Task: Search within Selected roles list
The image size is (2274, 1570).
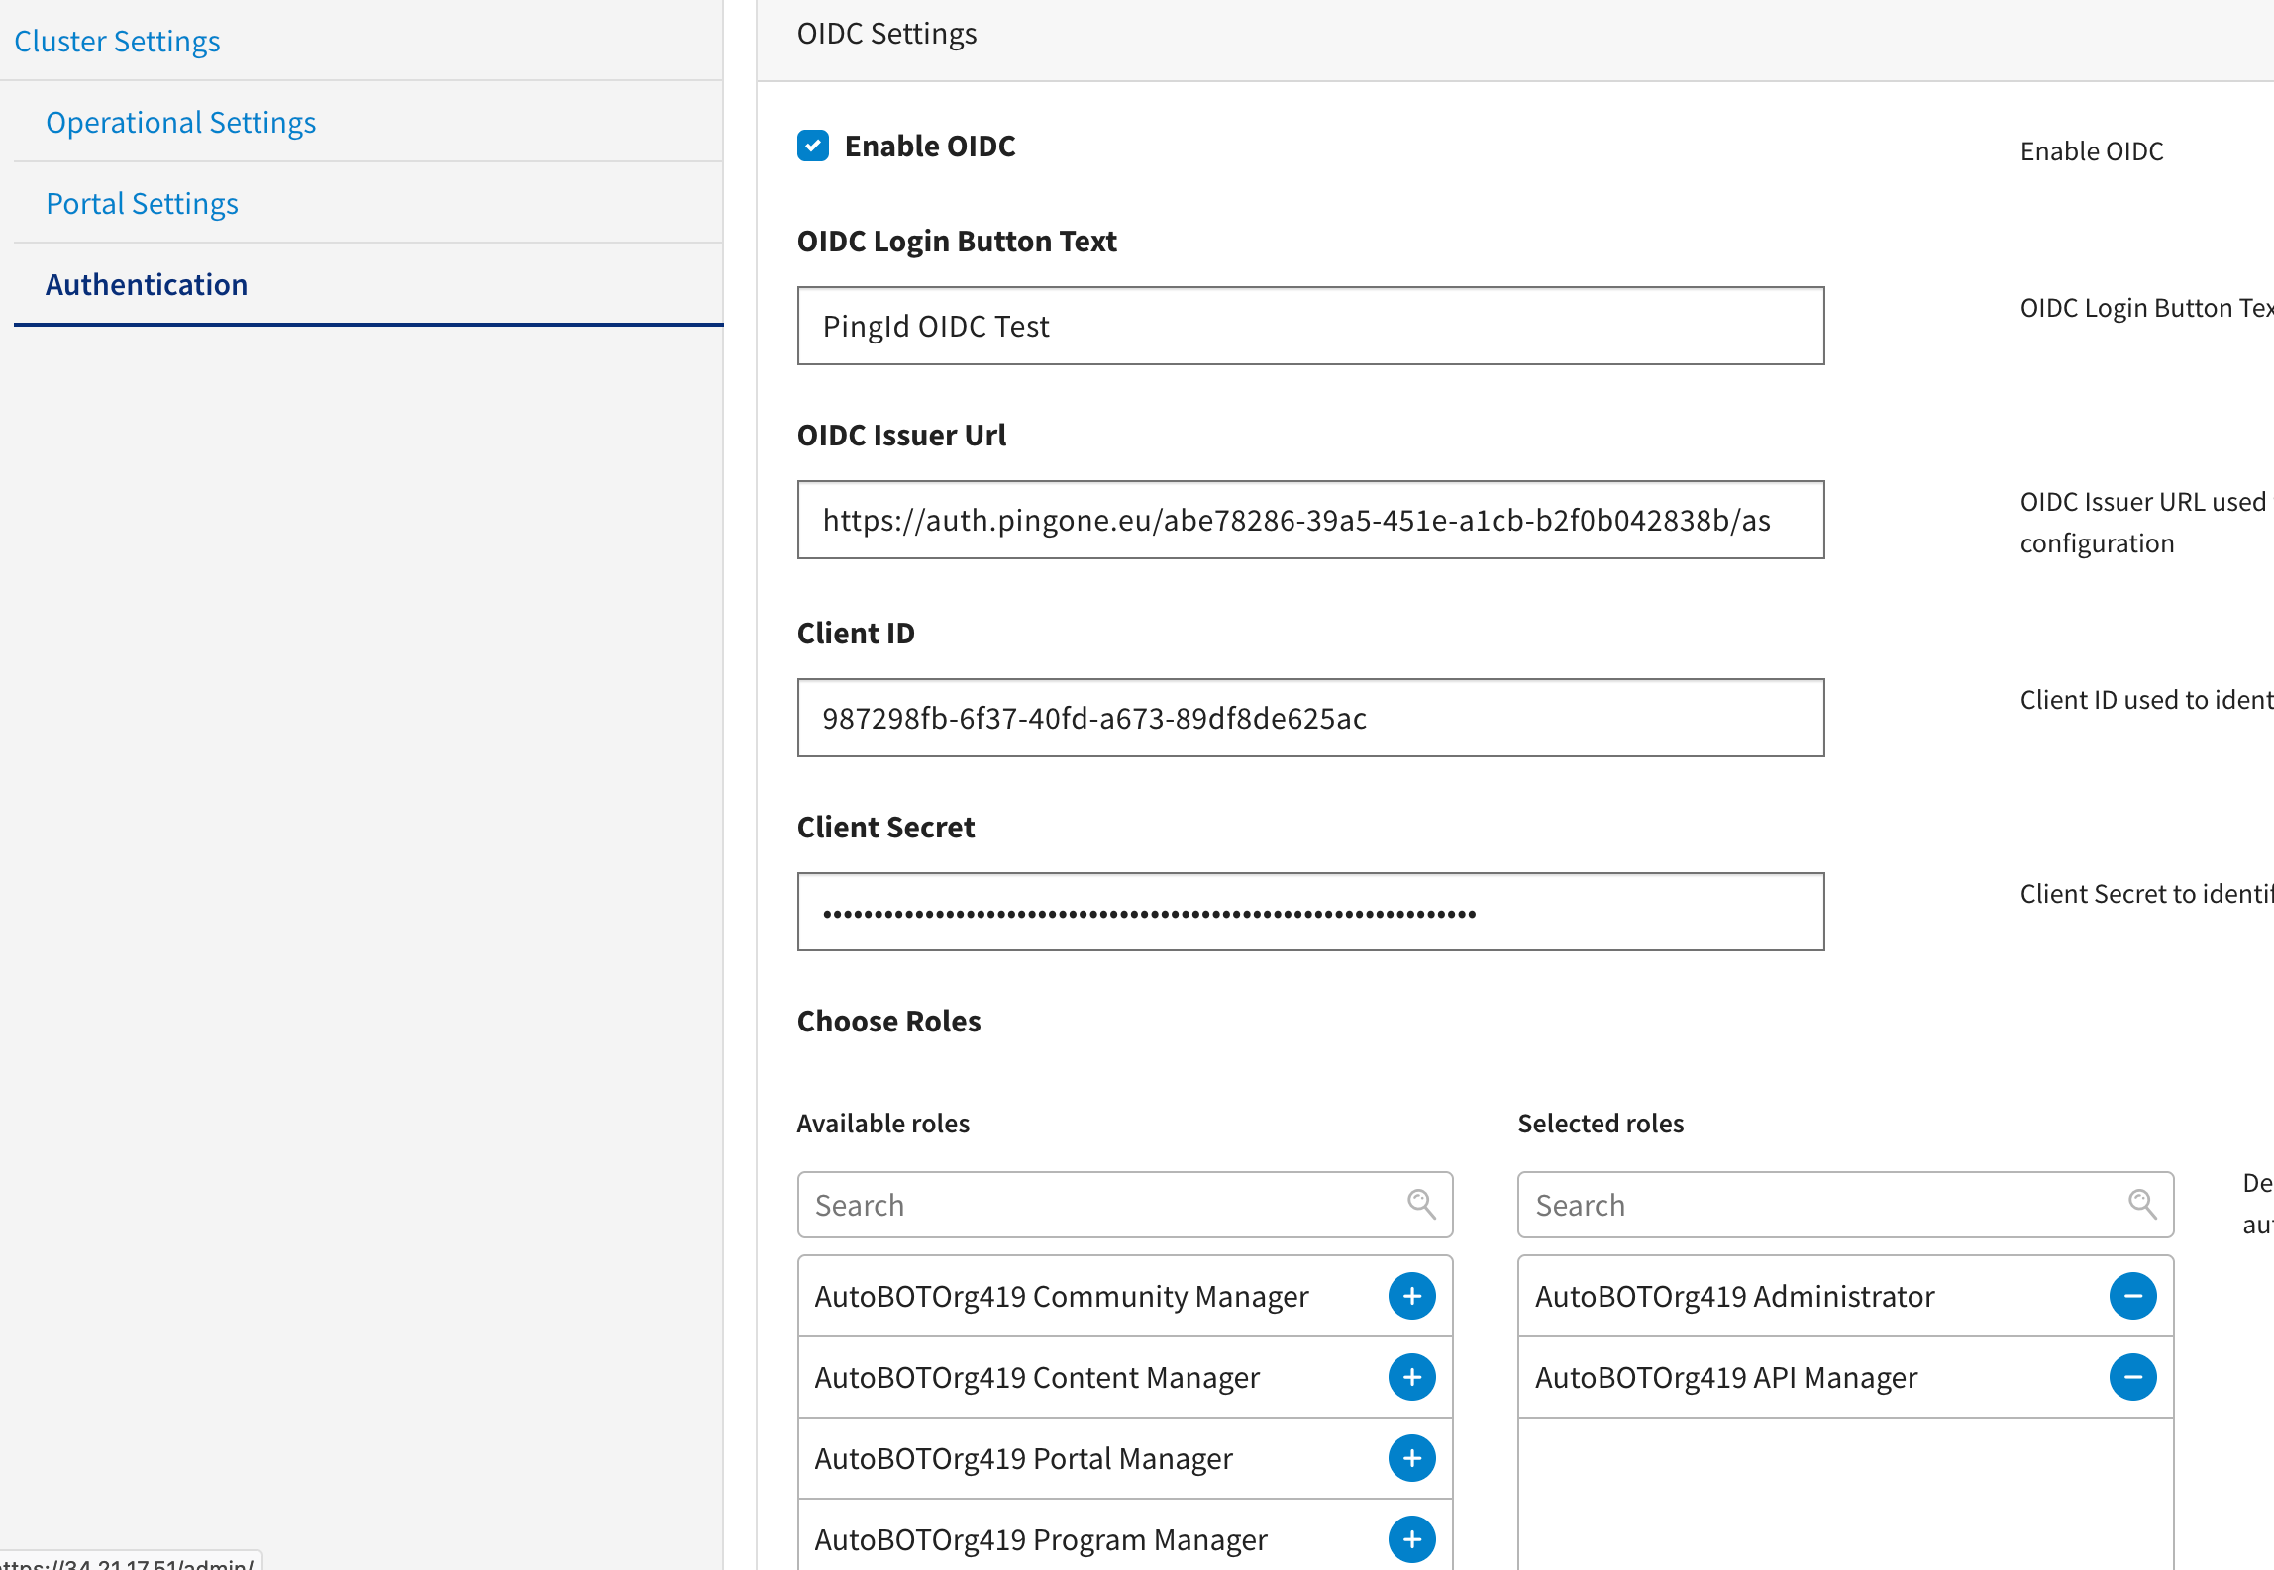Action: (x=1845, y=1205)
